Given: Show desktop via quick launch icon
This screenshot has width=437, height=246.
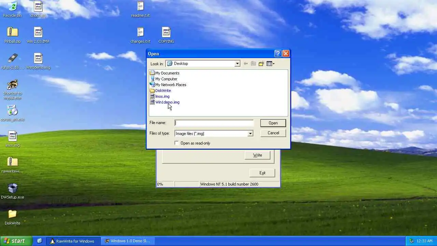Looking at the screenshot, I should pos(40,241).
